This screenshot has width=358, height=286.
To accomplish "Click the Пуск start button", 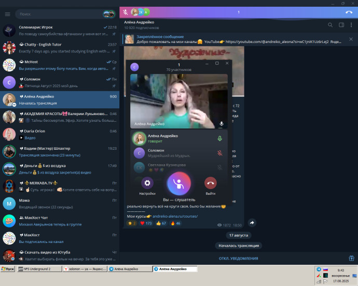I will tap(8, 269).
